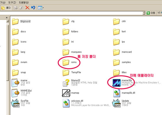Open the 도움말(H) menu
This screenshot has height=115, width=162.
coord(24,2)
